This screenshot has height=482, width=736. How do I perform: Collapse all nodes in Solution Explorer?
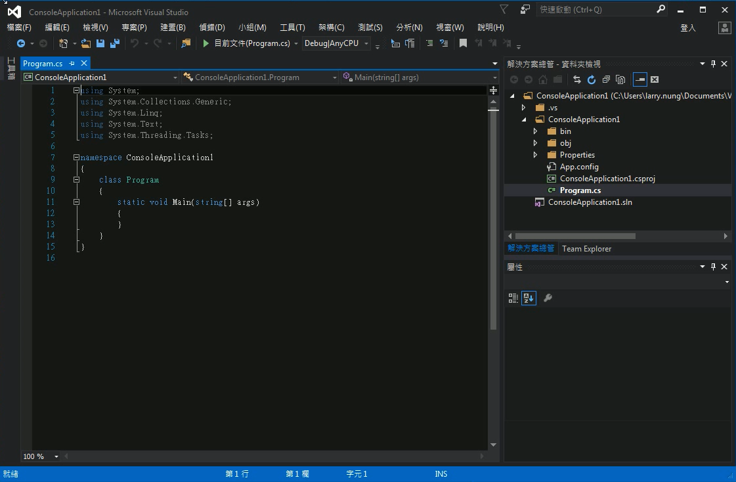tap(606, 79)
